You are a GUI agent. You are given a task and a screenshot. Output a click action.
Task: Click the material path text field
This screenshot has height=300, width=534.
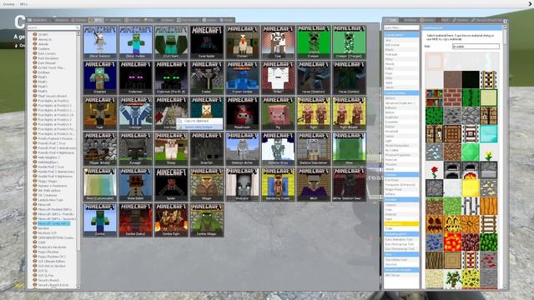coord(476,47)
